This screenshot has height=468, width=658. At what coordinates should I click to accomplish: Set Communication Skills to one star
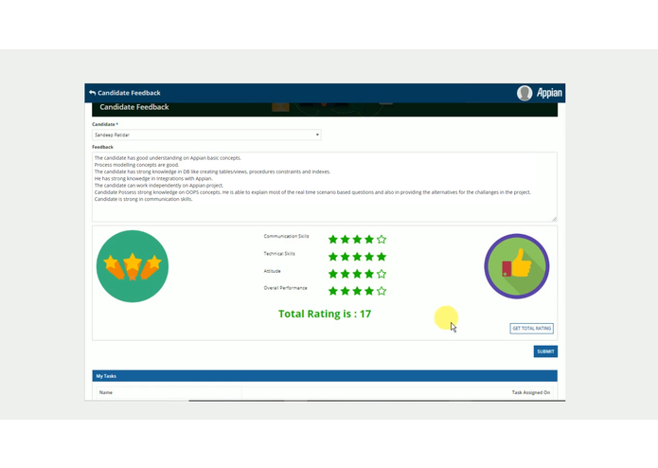[333, 240]
